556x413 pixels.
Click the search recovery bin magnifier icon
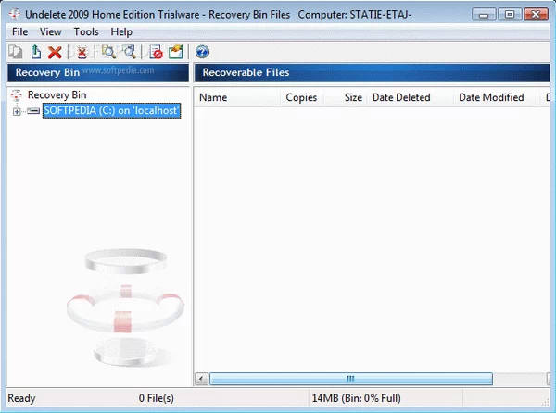108,52
